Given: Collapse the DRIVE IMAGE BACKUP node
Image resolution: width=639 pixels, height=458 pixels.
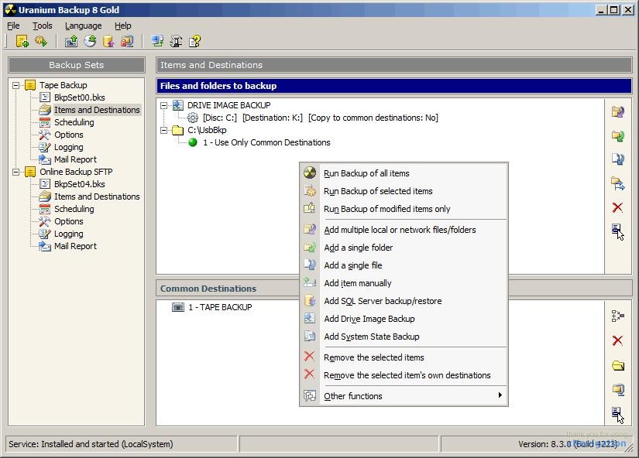Looking at the screenshot, I should click(164, 105).
